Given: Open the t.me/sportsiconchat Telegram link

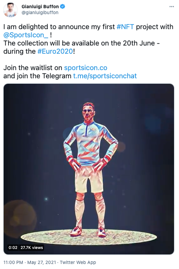Looking at the screenshot, I should point(105,76).
